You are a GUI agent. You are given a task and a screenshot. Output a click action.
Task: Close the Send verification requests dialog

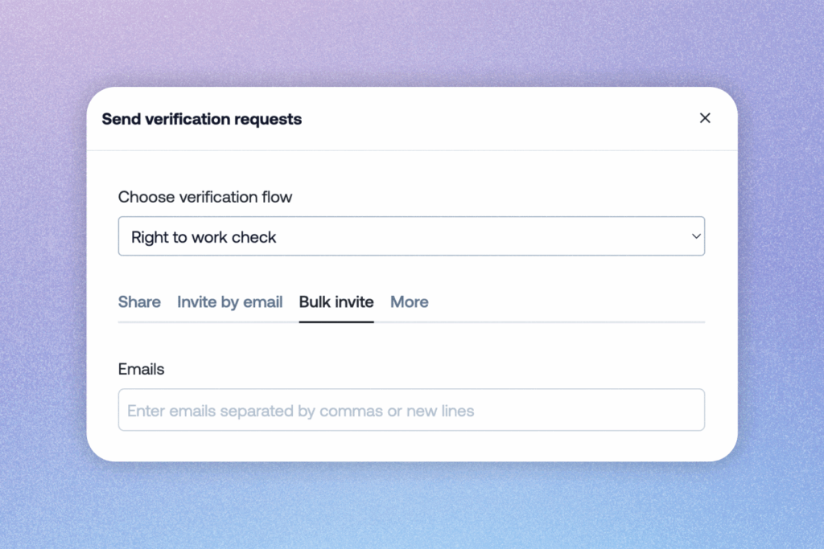705,118
